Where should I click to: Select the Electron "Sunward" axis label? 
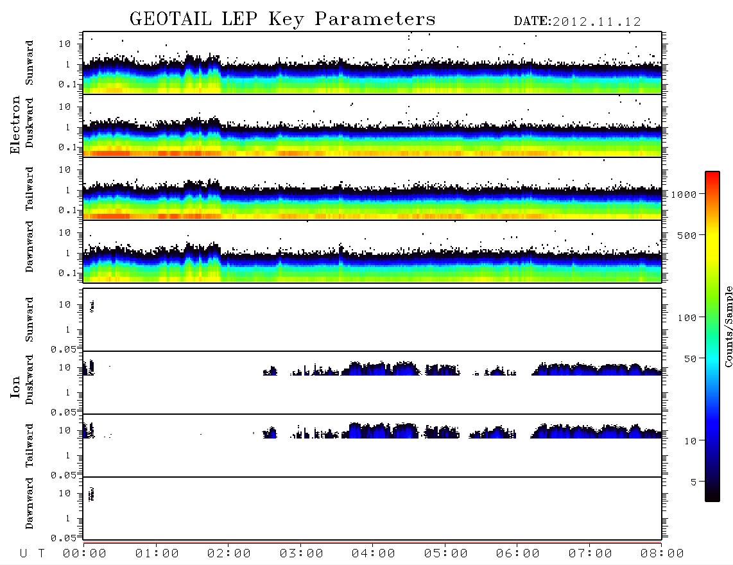[x=29, y=63]
